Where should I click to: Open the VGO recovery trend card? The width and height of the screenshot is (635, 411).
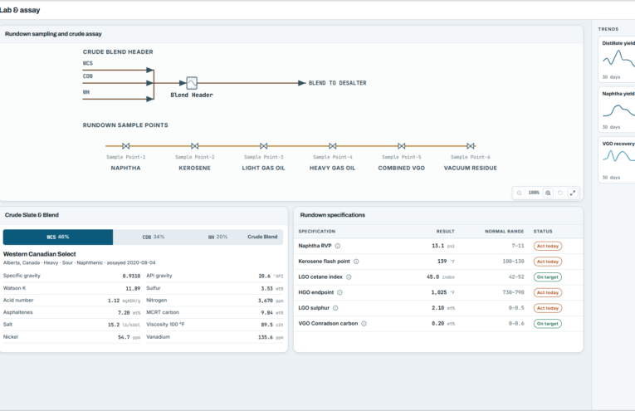pos(617,160)
